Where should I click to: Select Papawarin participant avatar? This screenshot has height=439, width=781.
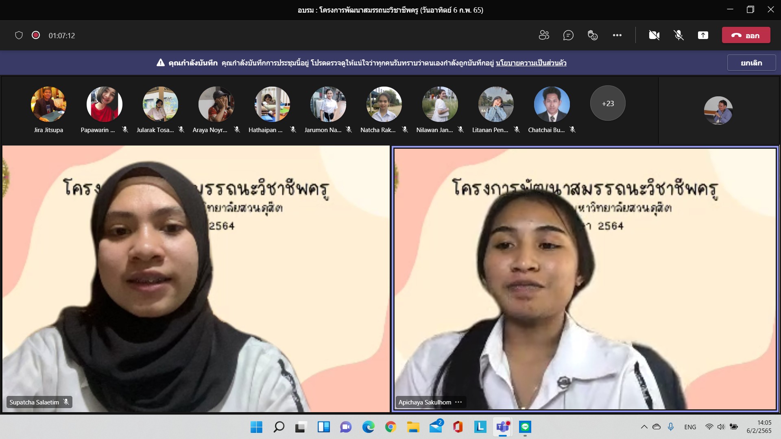point(104,104)
